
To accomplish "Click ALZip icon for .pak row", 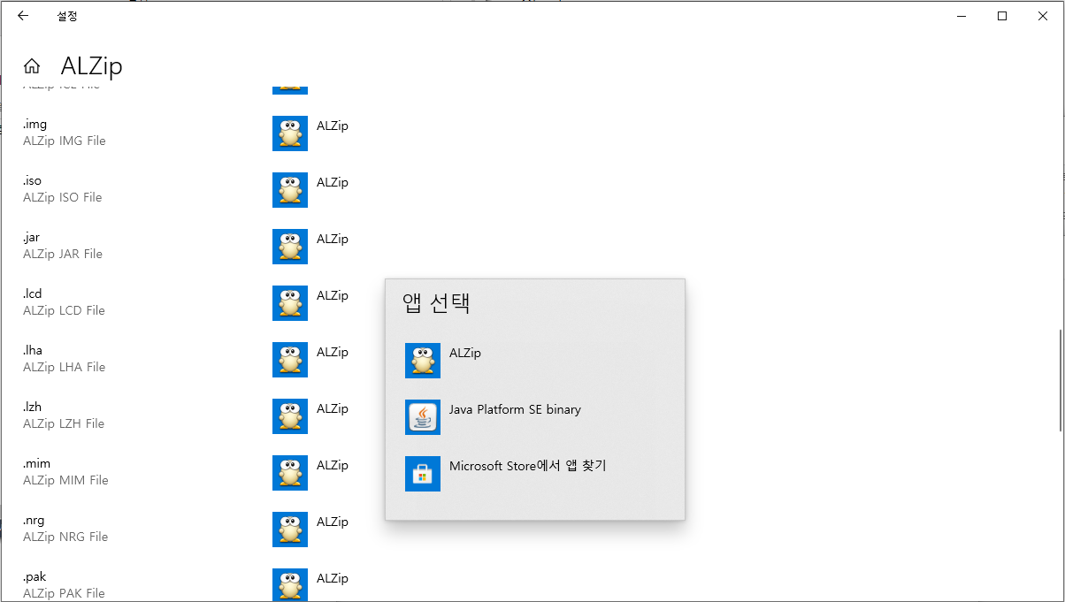I will click(290, 584).
